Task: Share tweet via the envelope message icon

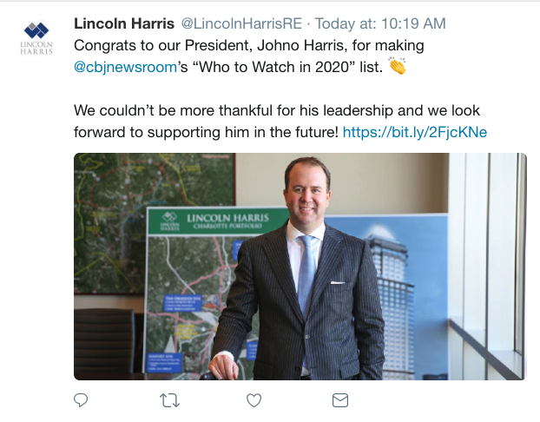Action: click(340, 400)
